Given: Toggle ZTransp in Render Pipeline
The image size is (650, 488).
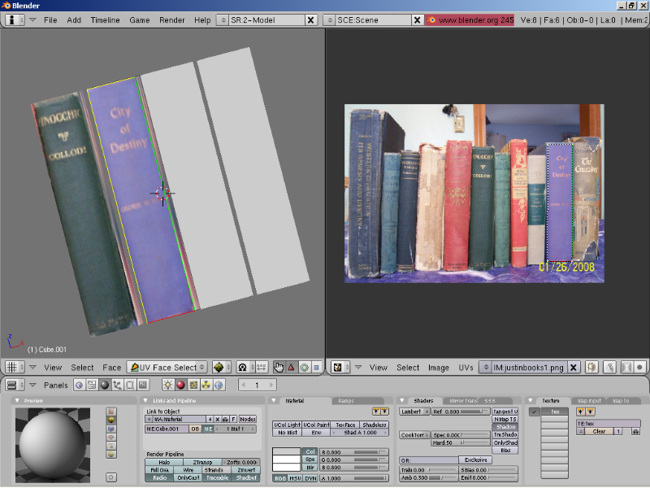Looking at the screenshot, I should 202,462.
